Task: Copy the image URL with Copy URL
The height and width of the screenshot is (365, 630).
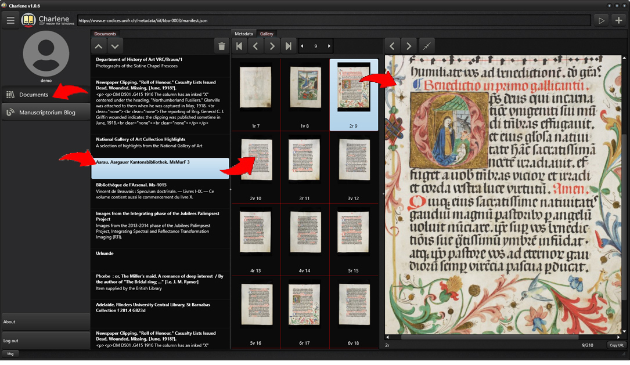Action: [617, 345]
